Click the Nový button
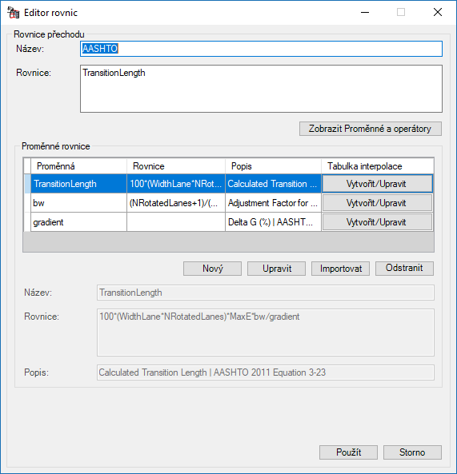The image size is (457, 474). tap(212, 269)
